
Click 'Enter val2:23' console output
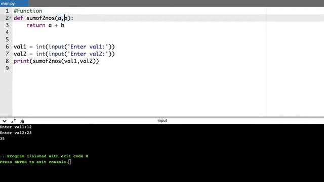(16, 132)
